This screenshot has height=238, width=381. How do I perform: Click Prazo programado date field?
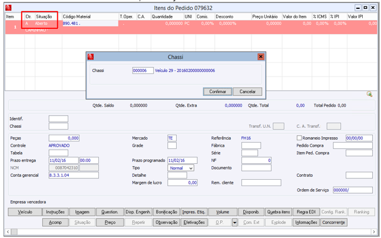[183, 160]
